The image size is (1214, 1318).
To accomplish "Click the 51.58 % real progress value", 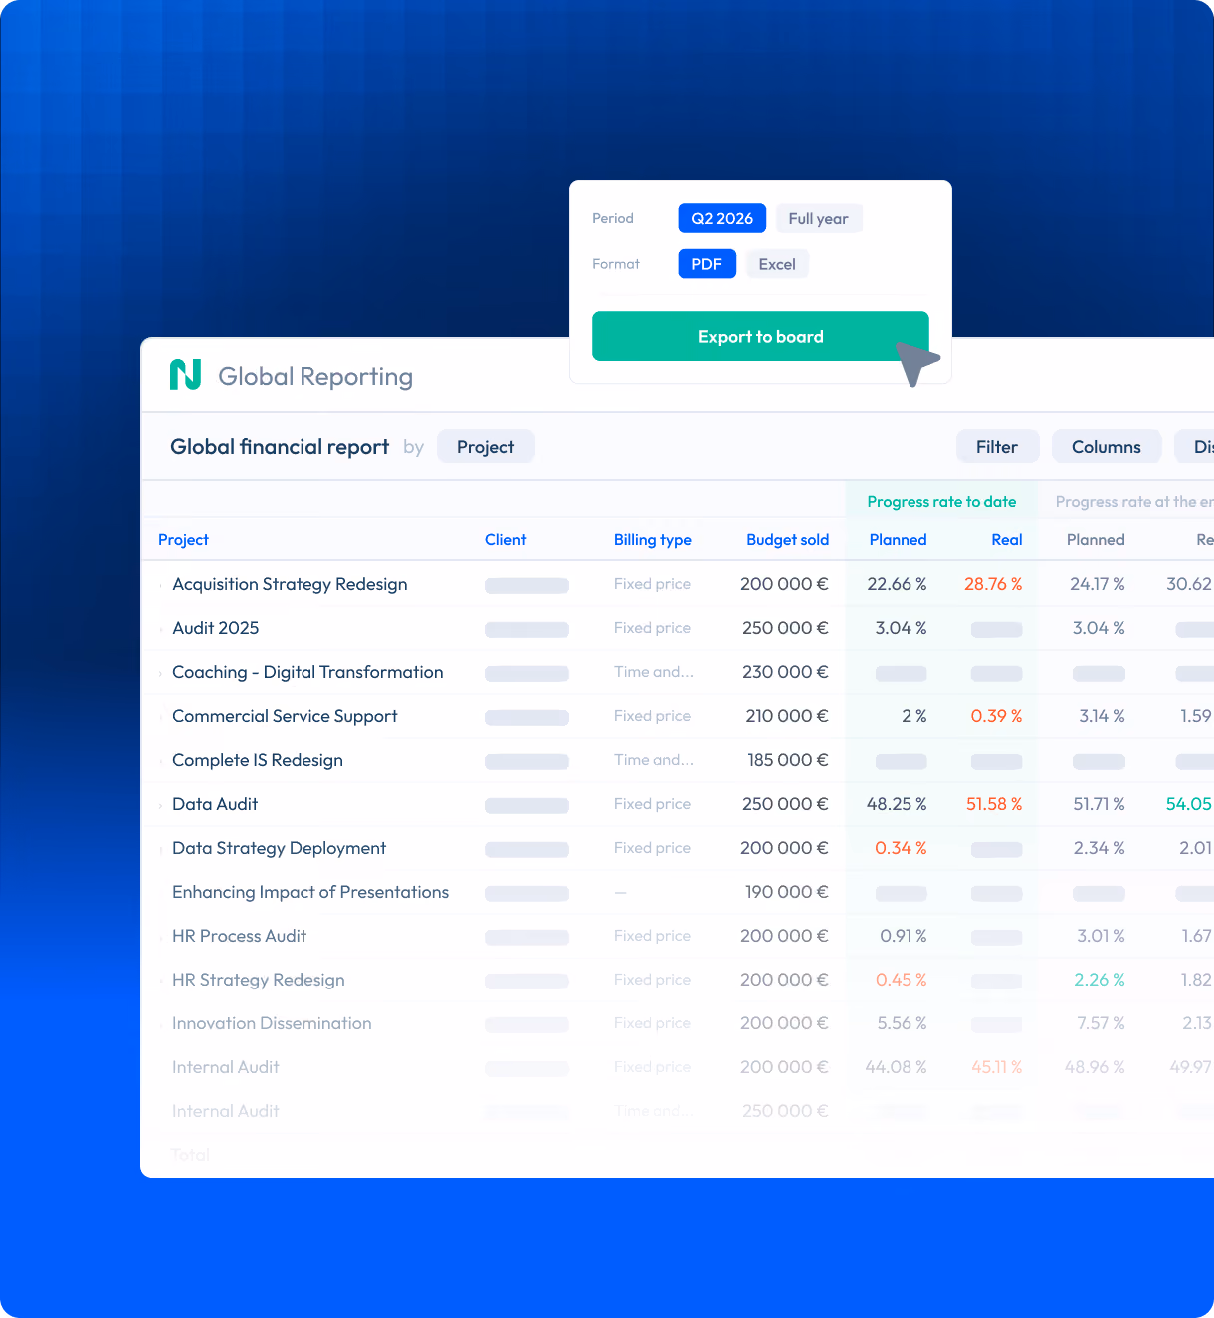I will (994, 804).
